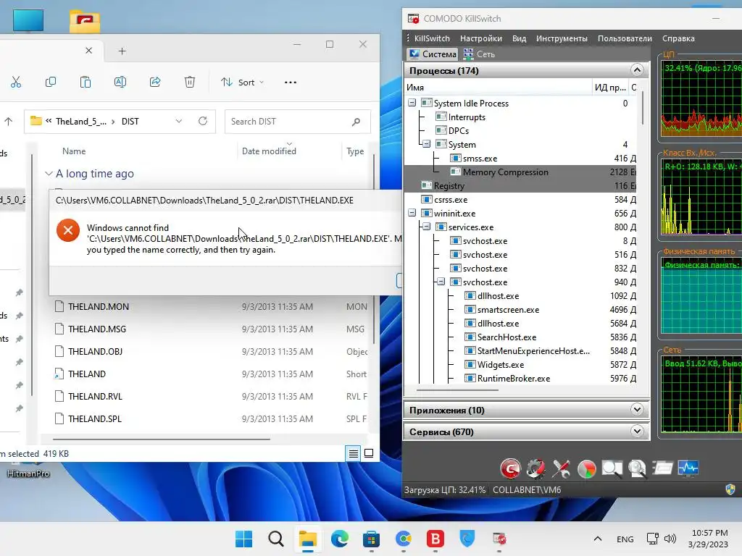Show hidden tray icons chevron
Viewport: 742px width, 556px height.
(598, 539)
